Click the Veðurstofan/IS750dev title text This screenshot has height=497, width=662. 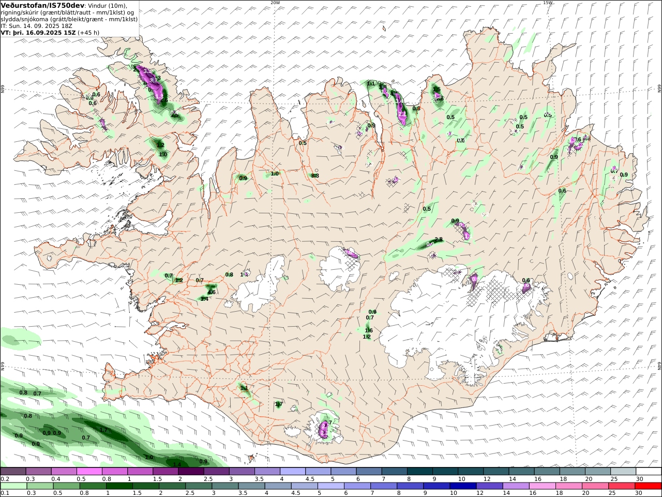43,5
